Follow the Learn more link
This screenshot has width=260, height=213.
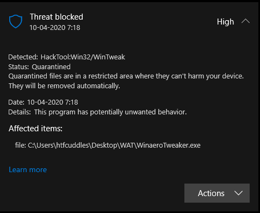pyautogui.click(x=28, y=169)
